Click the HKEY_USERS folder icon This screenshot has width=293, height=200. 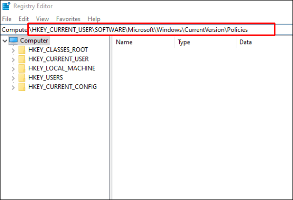pos(22,78)
